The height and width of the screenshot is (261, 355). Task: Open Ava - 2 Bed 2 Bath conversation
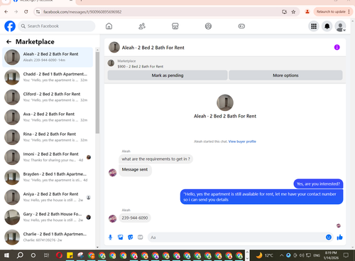pos(48,117)
